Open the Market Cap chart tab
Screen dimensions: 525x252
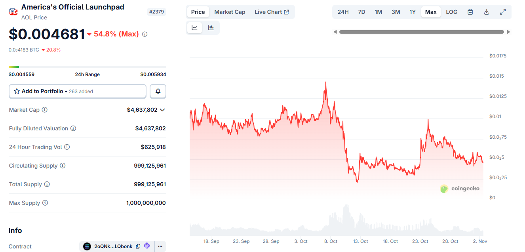coord(230,12)
